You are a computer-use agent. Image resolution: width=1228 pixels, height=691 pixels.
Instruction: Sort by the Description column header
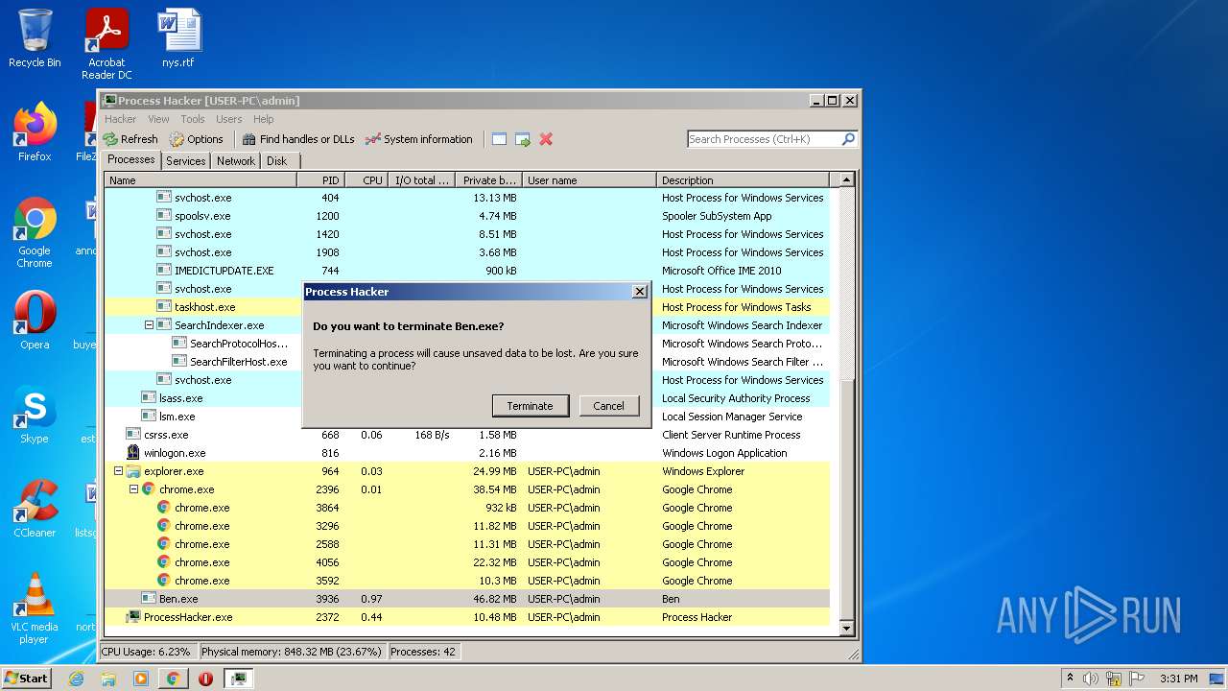coord(743,180)
